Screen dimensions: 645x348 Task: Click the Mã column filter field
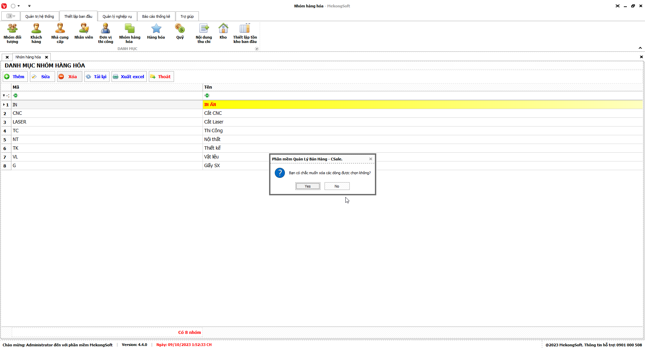click(x=107, y=96)
